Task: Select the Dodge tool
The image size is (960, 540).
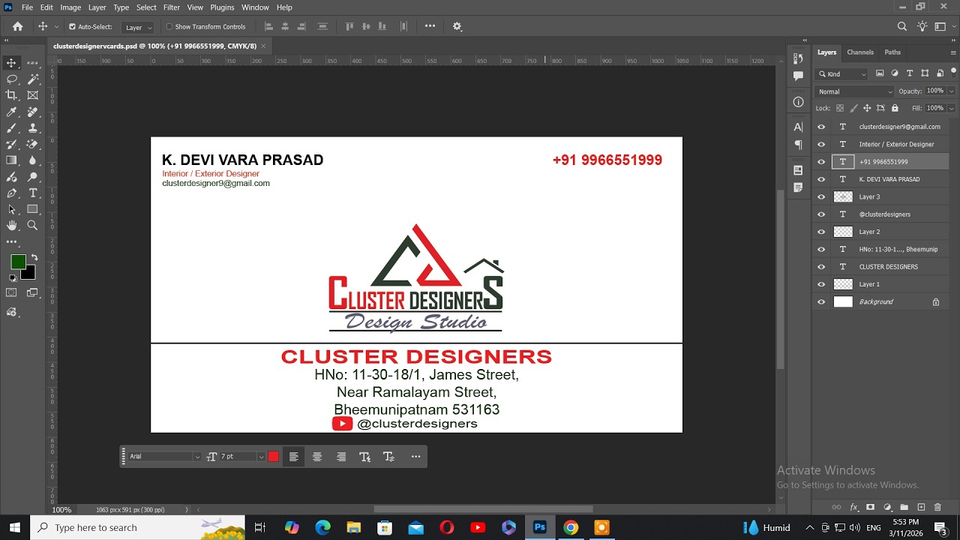Action: coord(33,177)
